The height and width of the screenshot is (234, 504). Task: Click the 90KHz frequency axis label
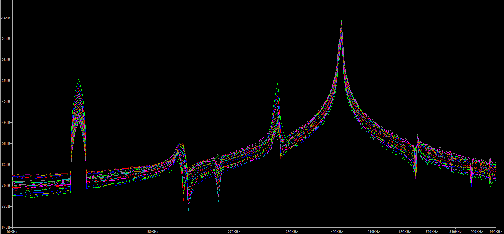click(x=12, y=232)
